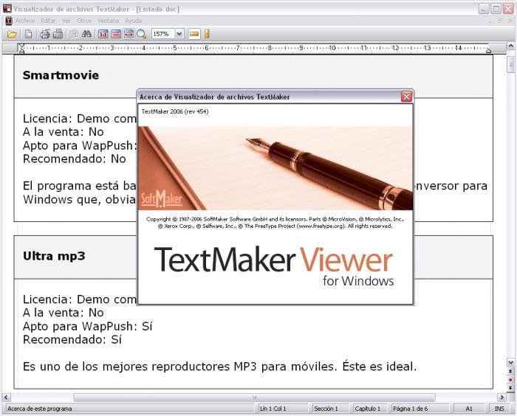517x416 pixels.
Task: Toggle the fit page width icon
Action: pos(129,34)
